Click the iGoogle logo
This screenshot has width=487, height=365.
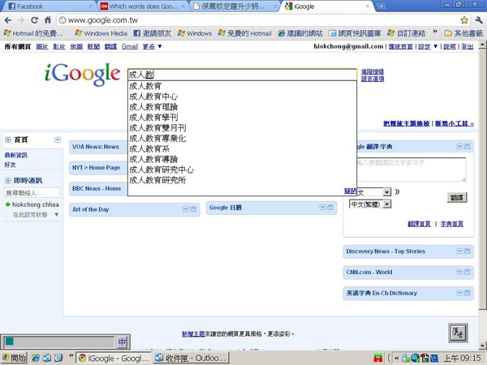[82, 74]
